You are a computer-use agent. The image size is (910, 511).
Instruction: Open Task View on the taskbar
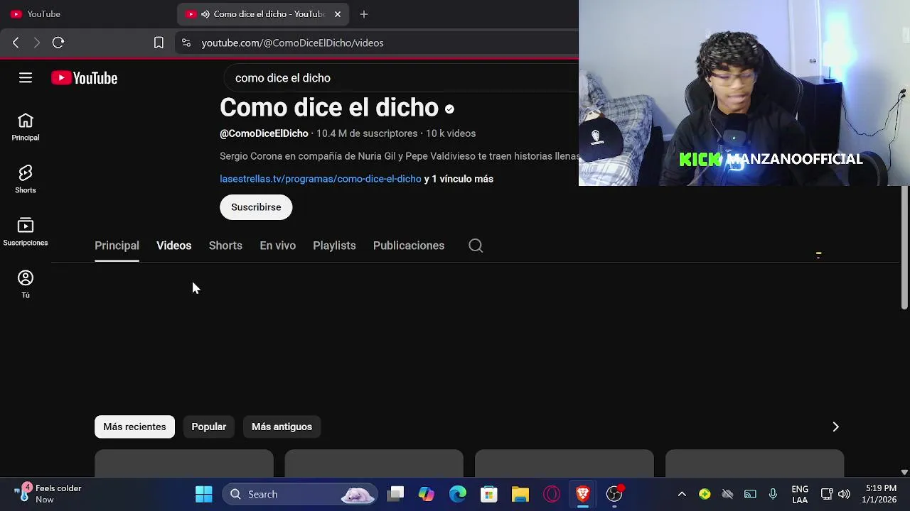click(x=396, y=494)
